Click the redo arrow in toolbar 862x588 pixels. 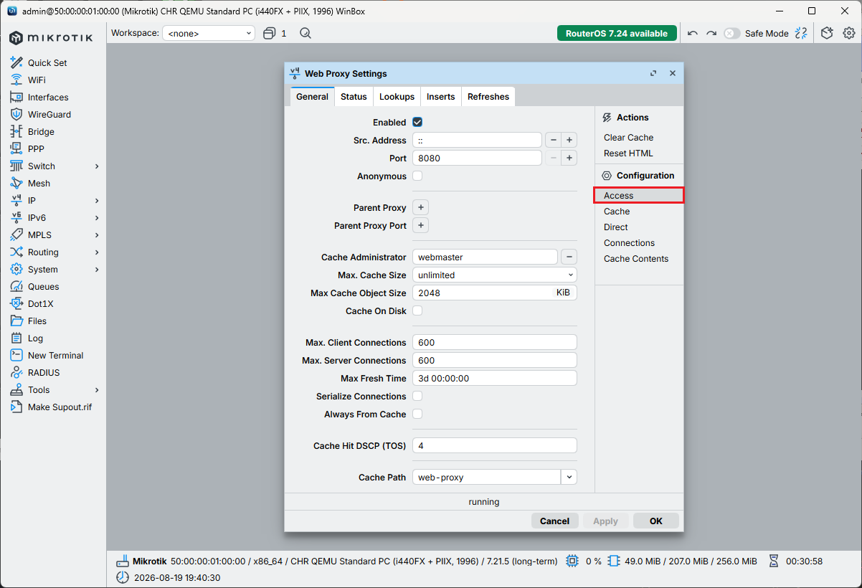click(711, 33)
